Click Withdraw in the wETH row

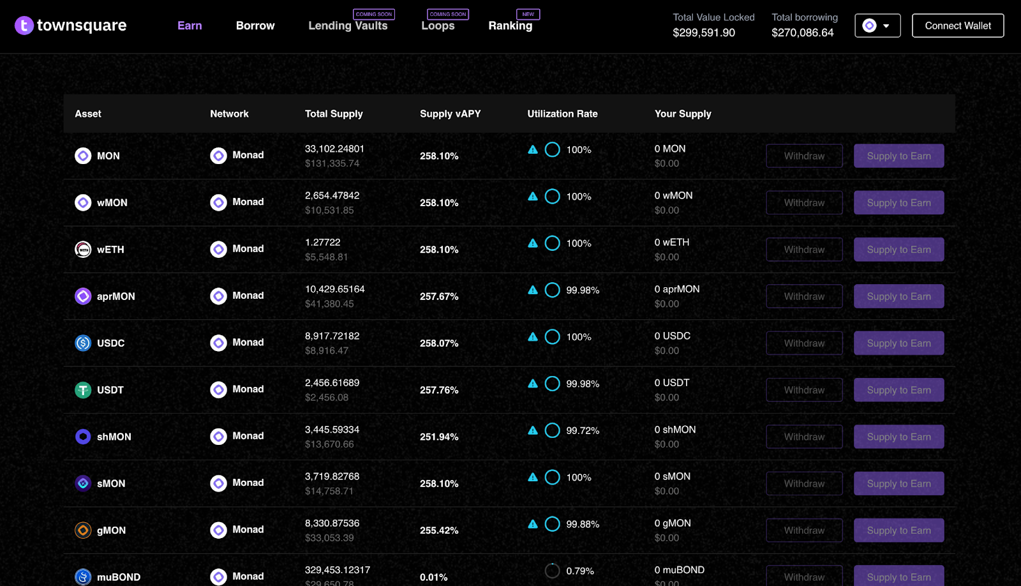pyautogui.click(x=804, y=250)
